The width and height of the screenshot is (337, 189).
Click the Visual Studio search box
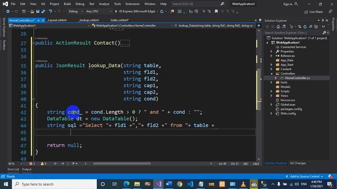click(198, 4)
